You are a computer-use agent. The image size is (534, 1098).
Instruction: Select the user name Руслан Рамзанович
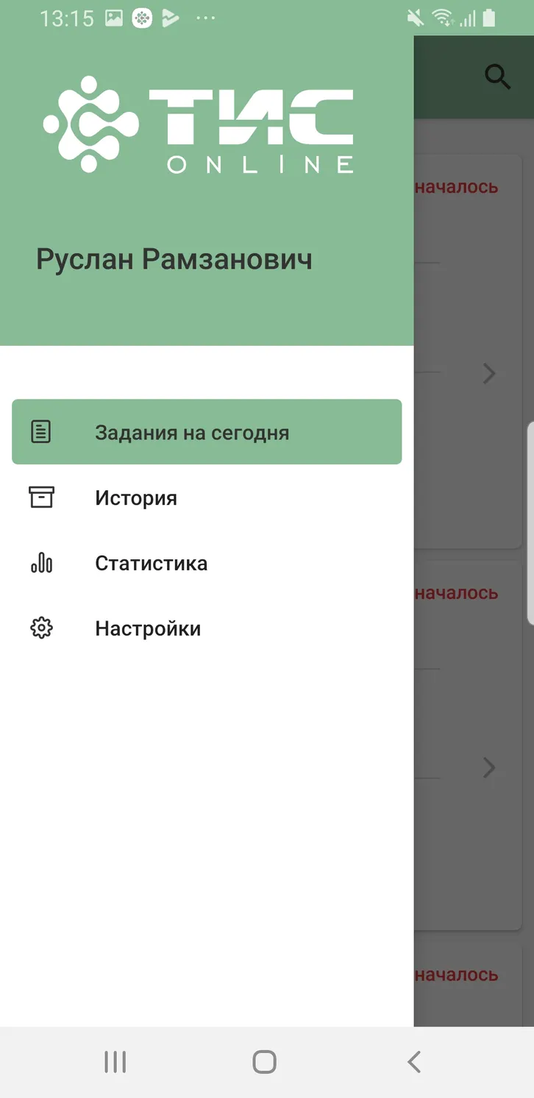[x=174, y=260]
